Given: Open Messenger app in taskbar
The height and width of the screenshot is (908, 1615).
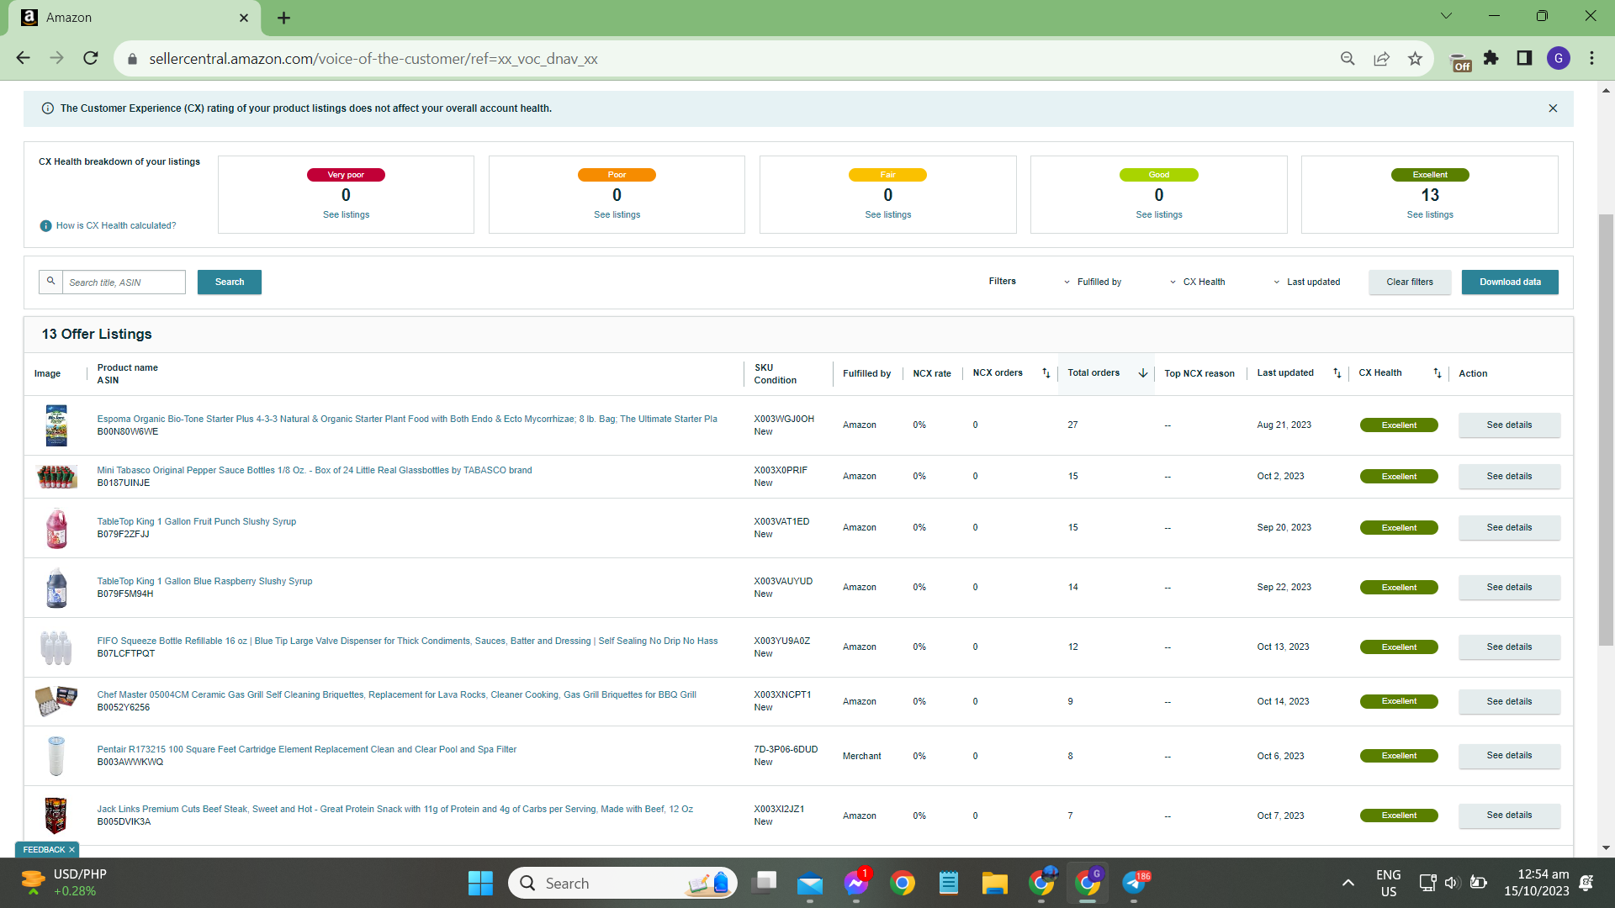Looking at the screenshot, I should tap(855, 883).
